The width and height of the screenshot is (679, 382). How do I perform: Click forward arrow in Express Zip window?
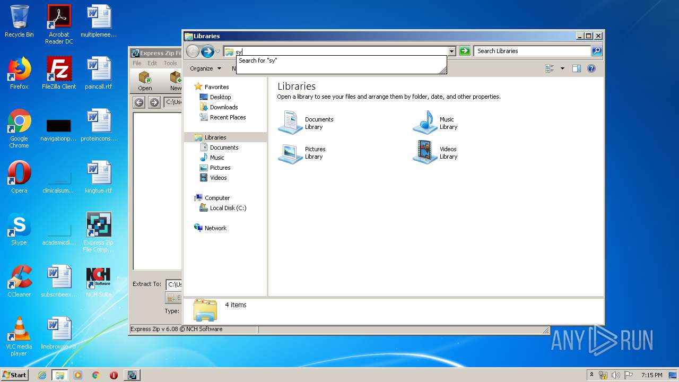pyautogui.click(x=154, y=102)
